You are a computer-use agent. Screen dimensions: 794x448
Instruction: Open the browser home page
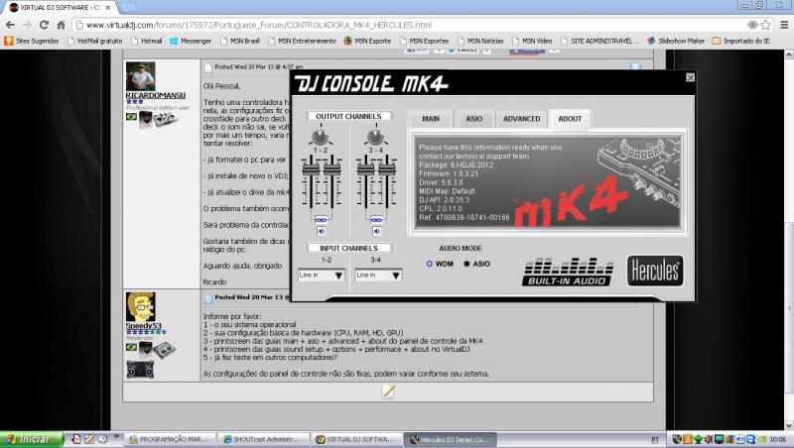point(61,25)
